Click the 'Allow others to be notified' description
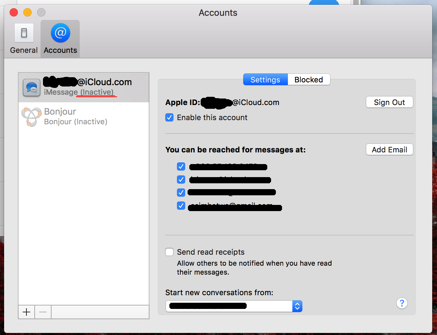Screen dimensions: 437x335 (254, 268)
